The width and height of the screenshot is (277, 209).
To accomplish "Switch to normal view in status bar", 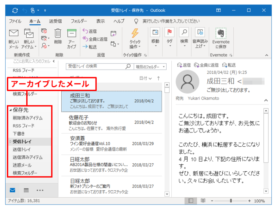I will 191,201.
